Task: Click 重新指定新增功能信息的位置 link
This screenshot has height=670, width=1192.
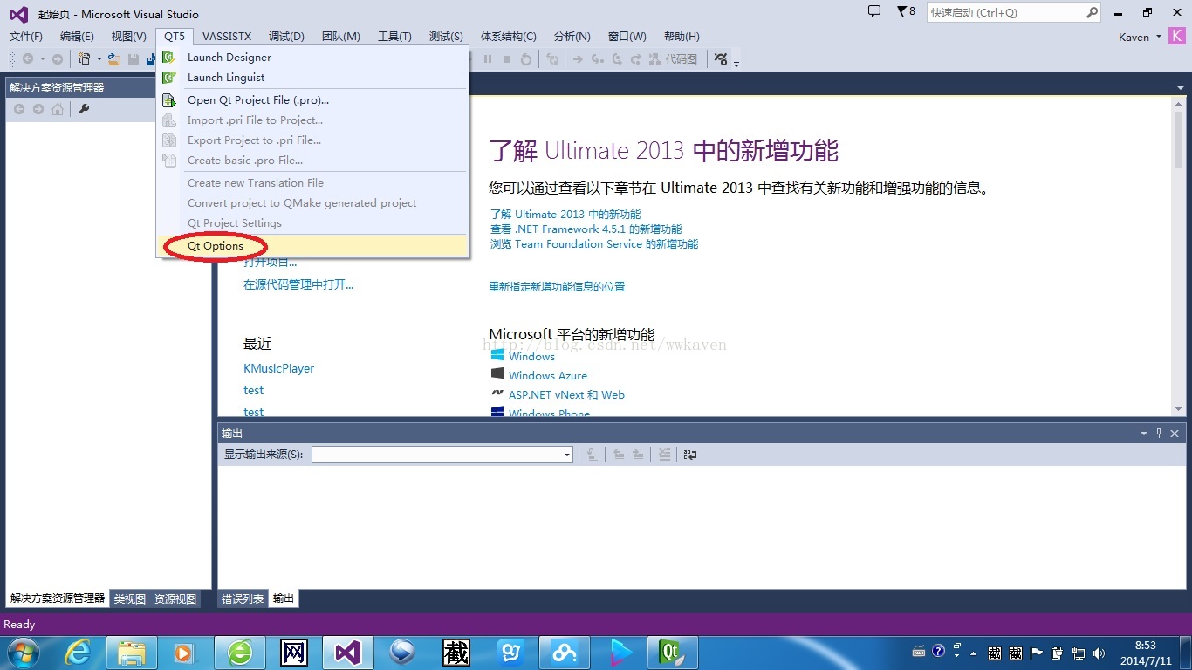Action: [557, 286]
